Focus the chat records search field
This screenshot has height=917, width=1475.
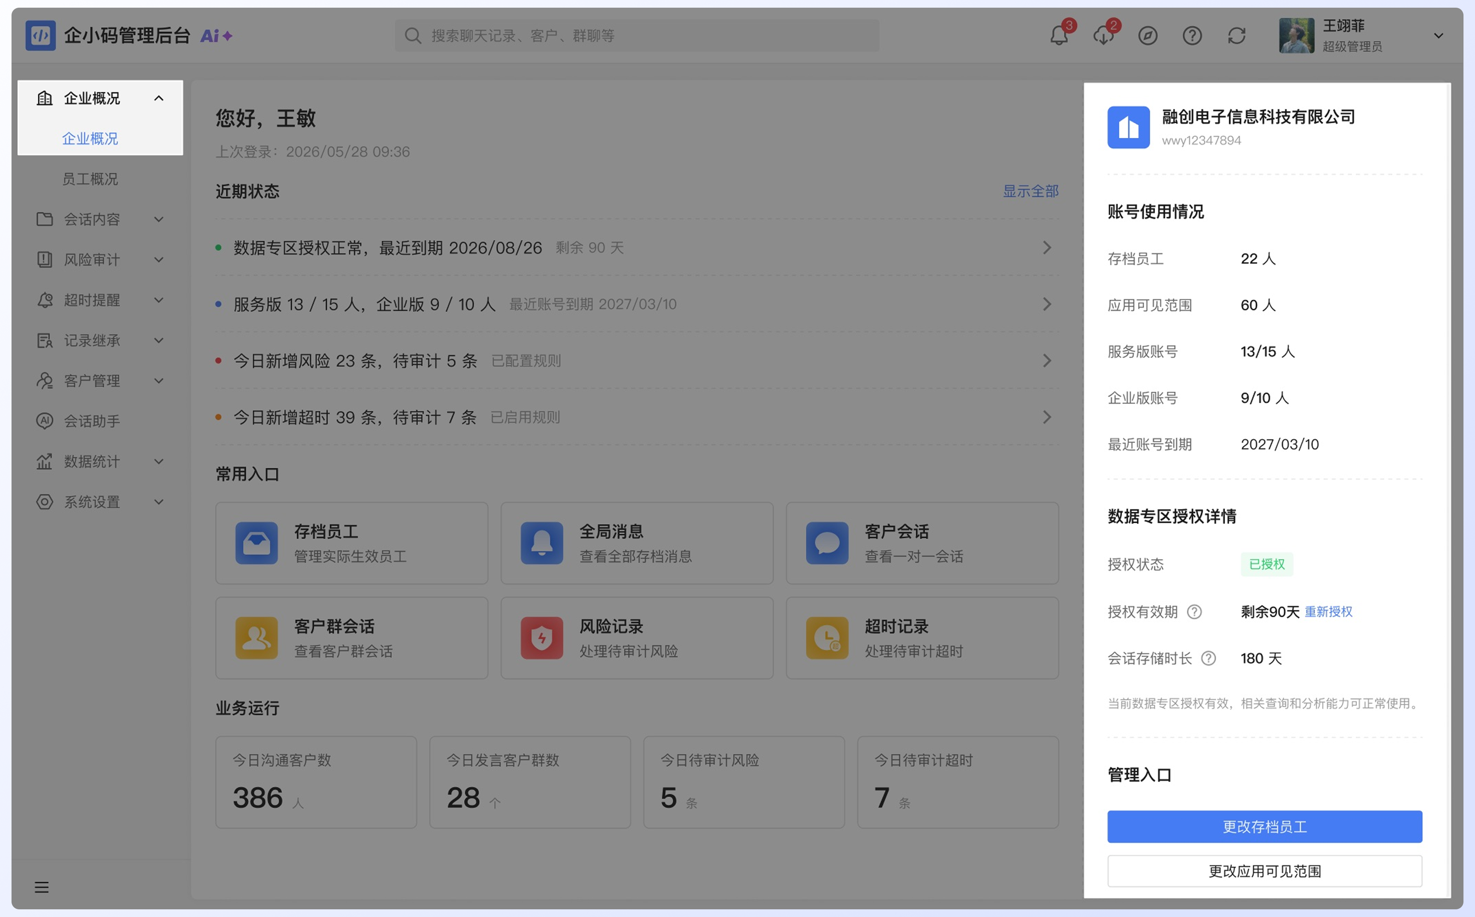(637, 35)
